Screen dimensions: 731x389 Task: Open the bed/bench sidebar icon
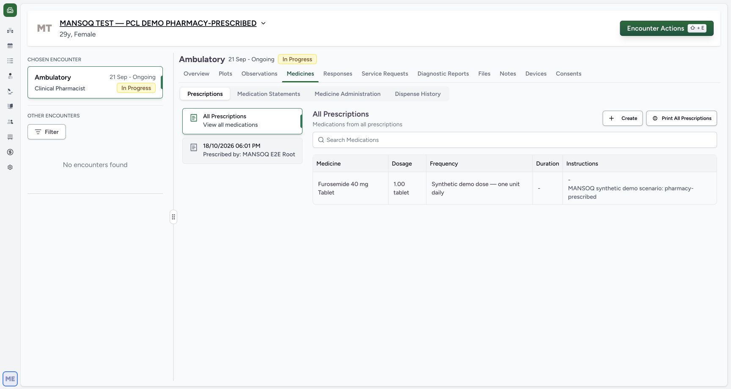10,137
